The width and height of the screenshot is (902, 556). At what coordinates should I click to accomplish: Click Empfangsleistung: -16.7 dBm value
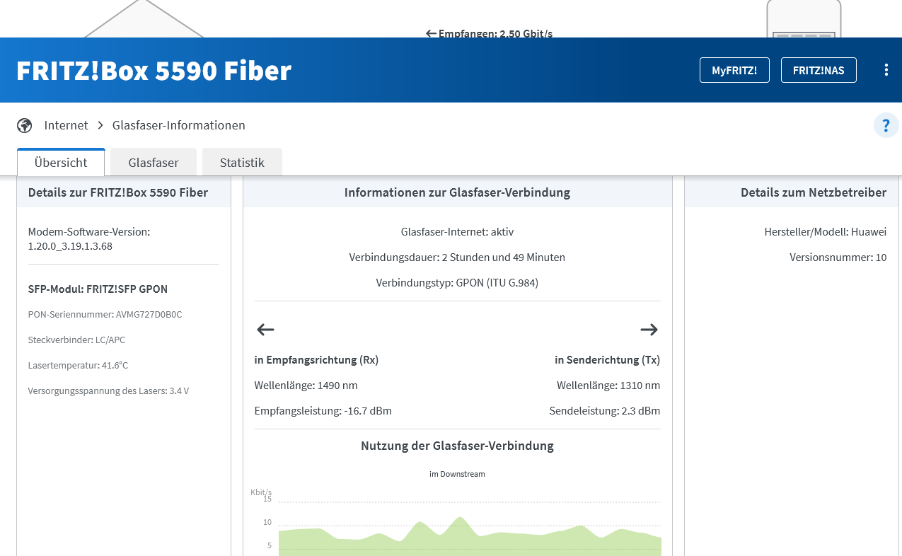[323, 410]
